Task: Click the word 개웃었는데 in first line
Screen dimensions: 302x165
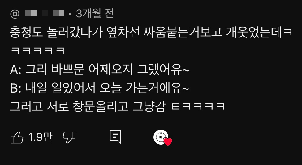Action: [253, 33]
